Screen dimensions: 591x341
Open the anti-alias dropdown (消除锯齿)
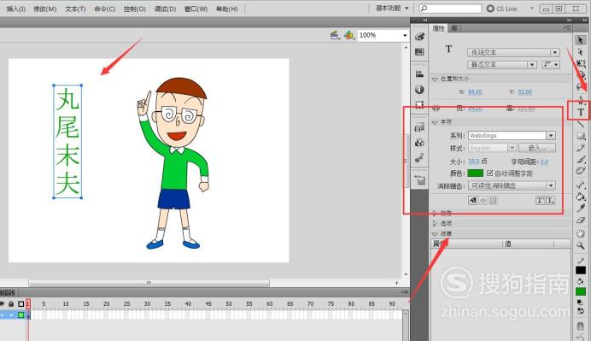pos(512,185)
